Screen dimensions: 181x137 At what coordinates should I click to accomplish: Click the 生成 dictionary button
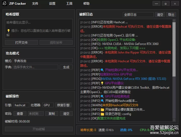66,67
